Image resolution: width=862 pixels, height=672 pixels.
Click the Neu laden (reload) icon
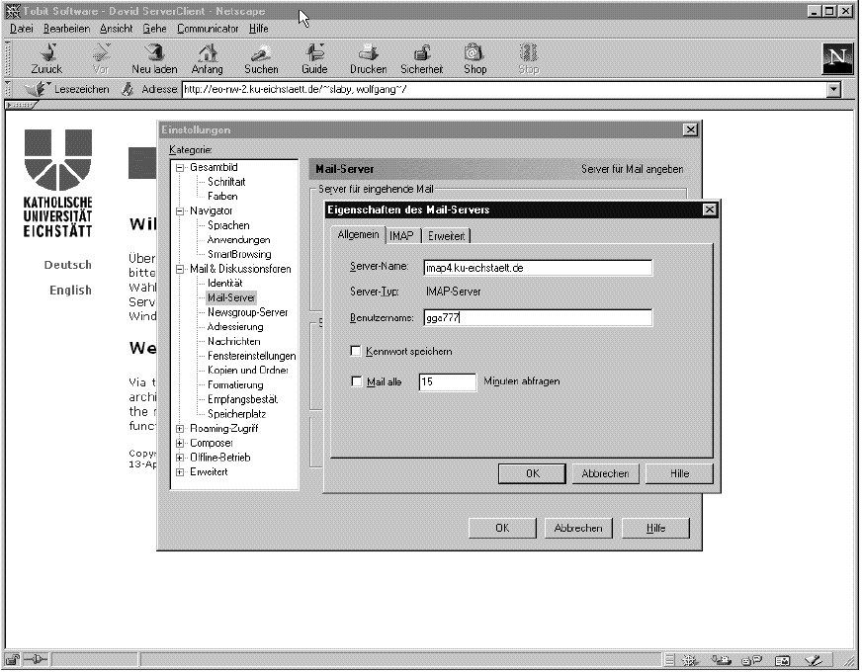tap(154, 52)
